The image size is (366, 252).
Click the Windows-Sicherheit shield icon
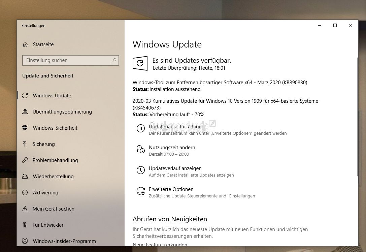[x=25, y=128]
